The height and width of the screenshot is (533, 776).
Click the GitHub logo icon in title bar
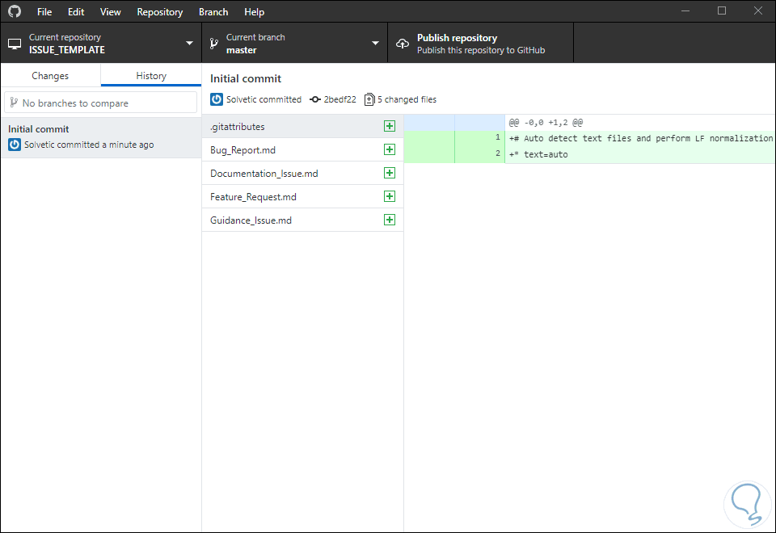coord(15,12)
